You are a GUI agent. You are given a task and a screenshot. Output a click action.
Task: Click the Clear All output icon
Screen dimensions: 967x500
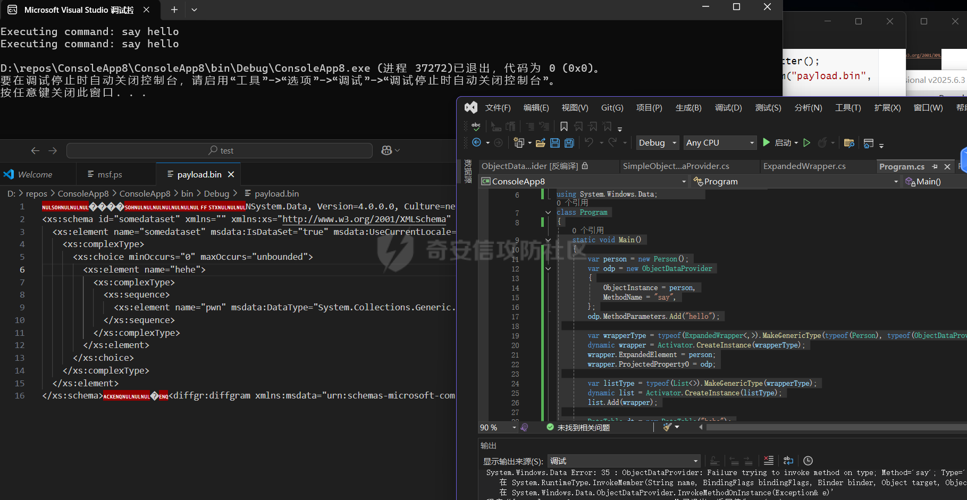click(x=769, y=461)
